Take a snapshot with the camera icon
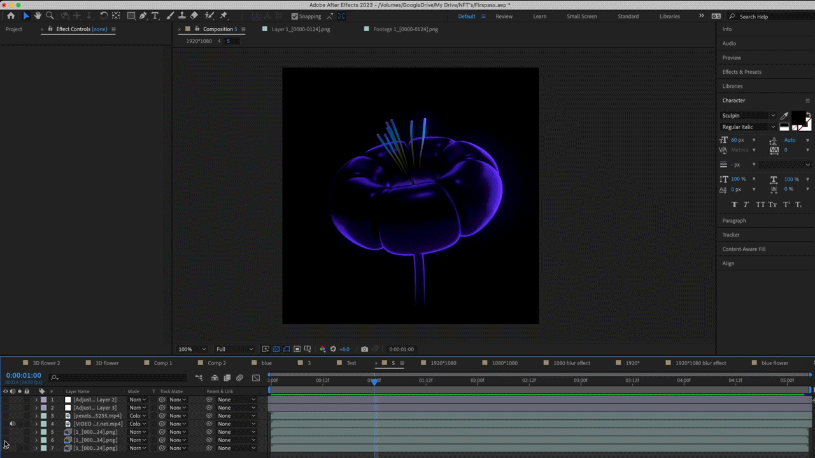The width and height of the screenshot is (815, 458). click(x=364, y=349)
